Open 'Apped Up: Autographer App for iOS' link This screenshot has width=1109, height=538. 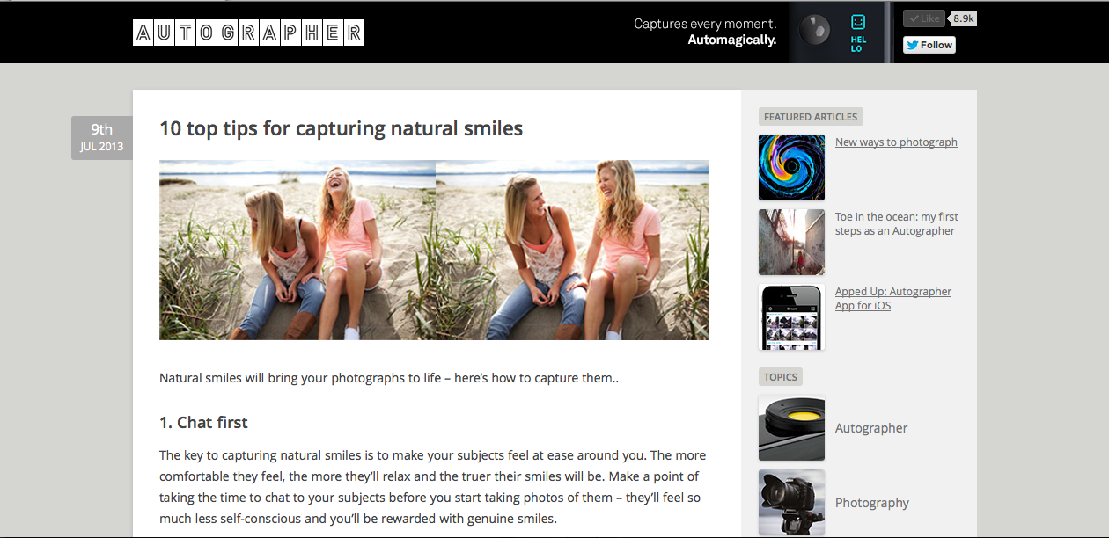coord(892,299)
